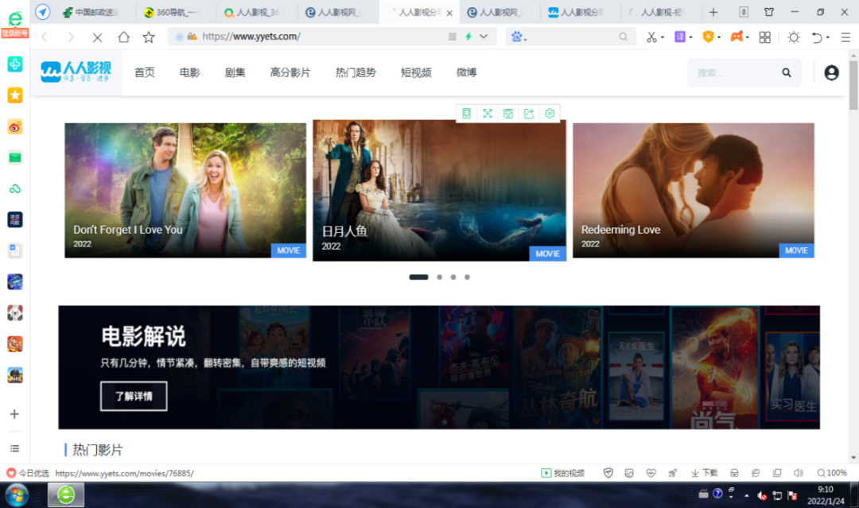Click the lightning speed mode icon
The width and height of the screenshot is (859, 508).
(x=468, y=37)
